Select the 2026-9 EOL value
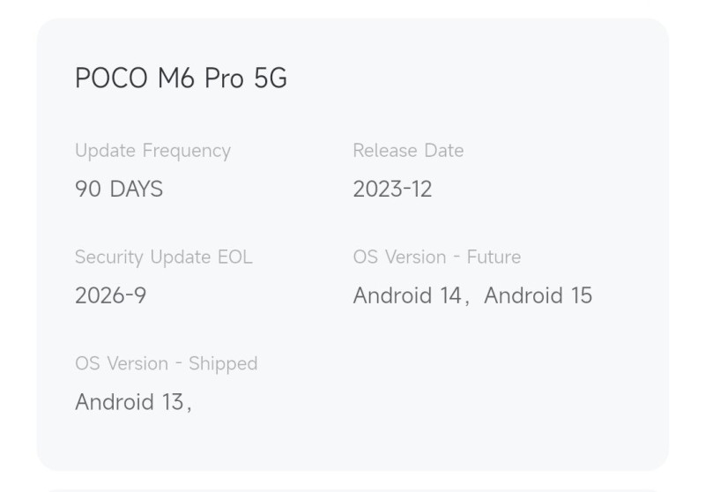Image resolution: width=705 pixels, height=492 pixels. click(x=111, y=295)
